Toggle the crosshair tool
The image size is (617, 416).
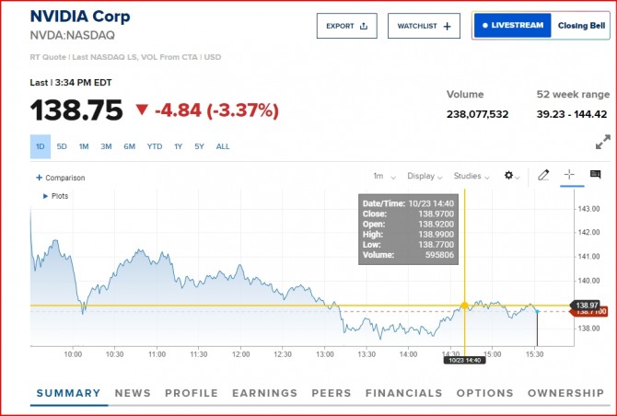(x=569, y=175)
